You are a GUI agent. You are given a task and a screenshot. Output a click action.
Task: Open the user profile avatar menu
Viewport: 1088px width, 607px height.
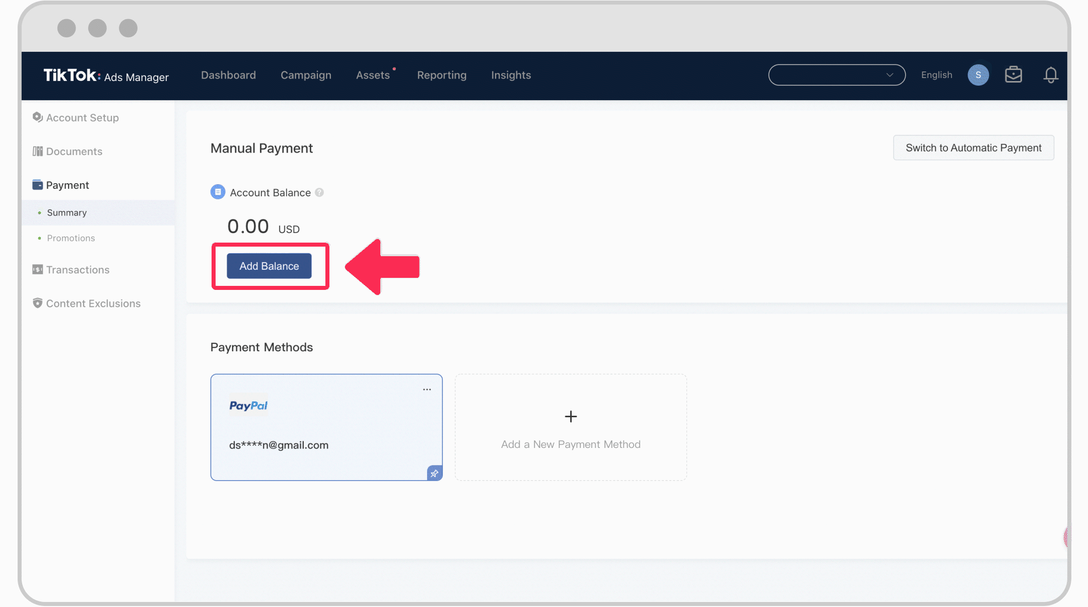[x=977, y=74]
